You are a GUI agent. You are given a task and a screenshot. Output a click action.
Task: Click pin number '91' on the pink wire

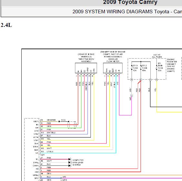pyautogui.click(x=42, y=130)
